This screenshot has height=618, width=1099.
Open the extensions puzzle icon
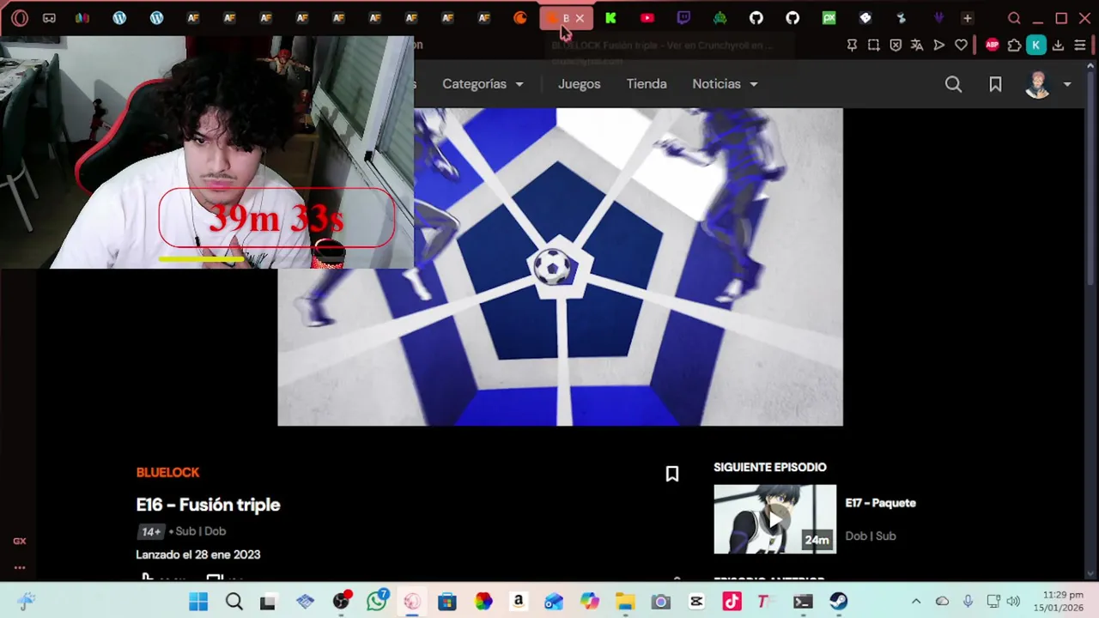(1015, 45)
